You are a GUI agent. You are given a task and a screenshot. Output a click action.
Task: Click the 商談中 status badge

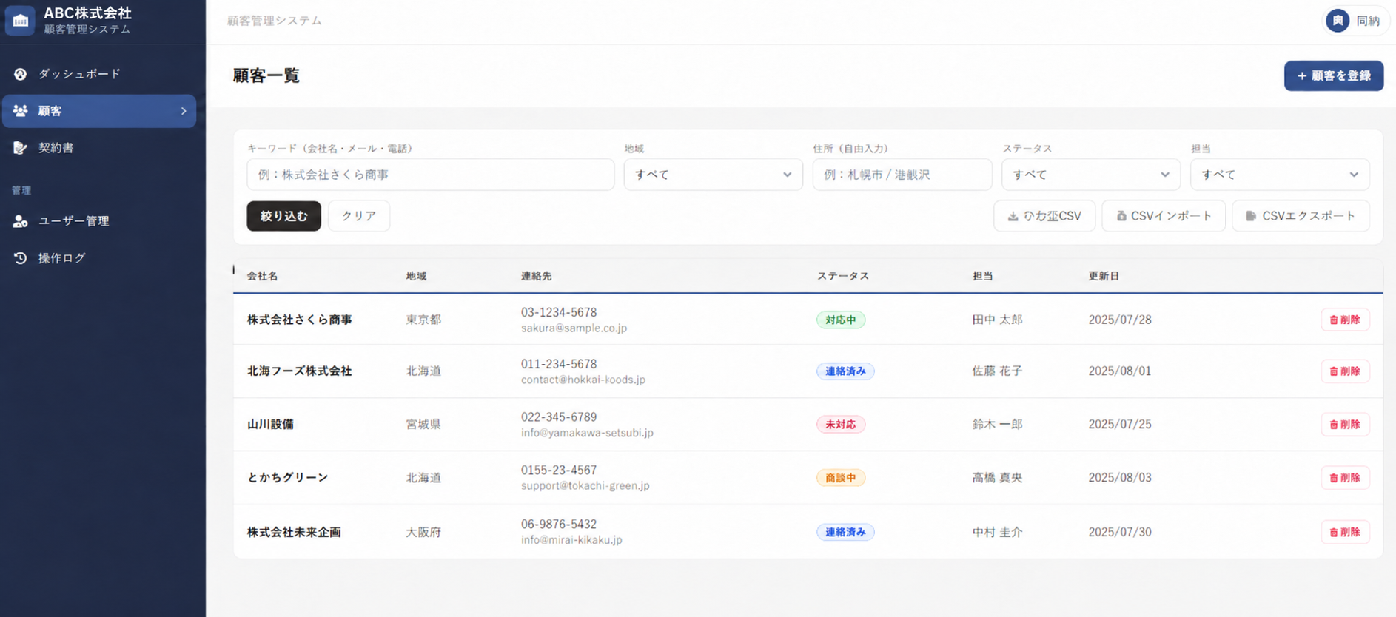841,478
